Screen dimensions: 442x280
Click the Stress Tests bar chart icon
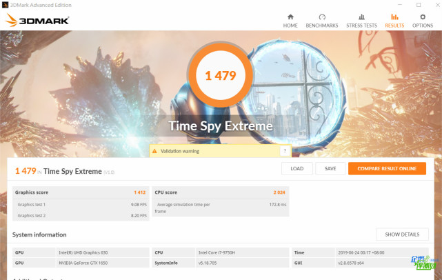(361, 17)
